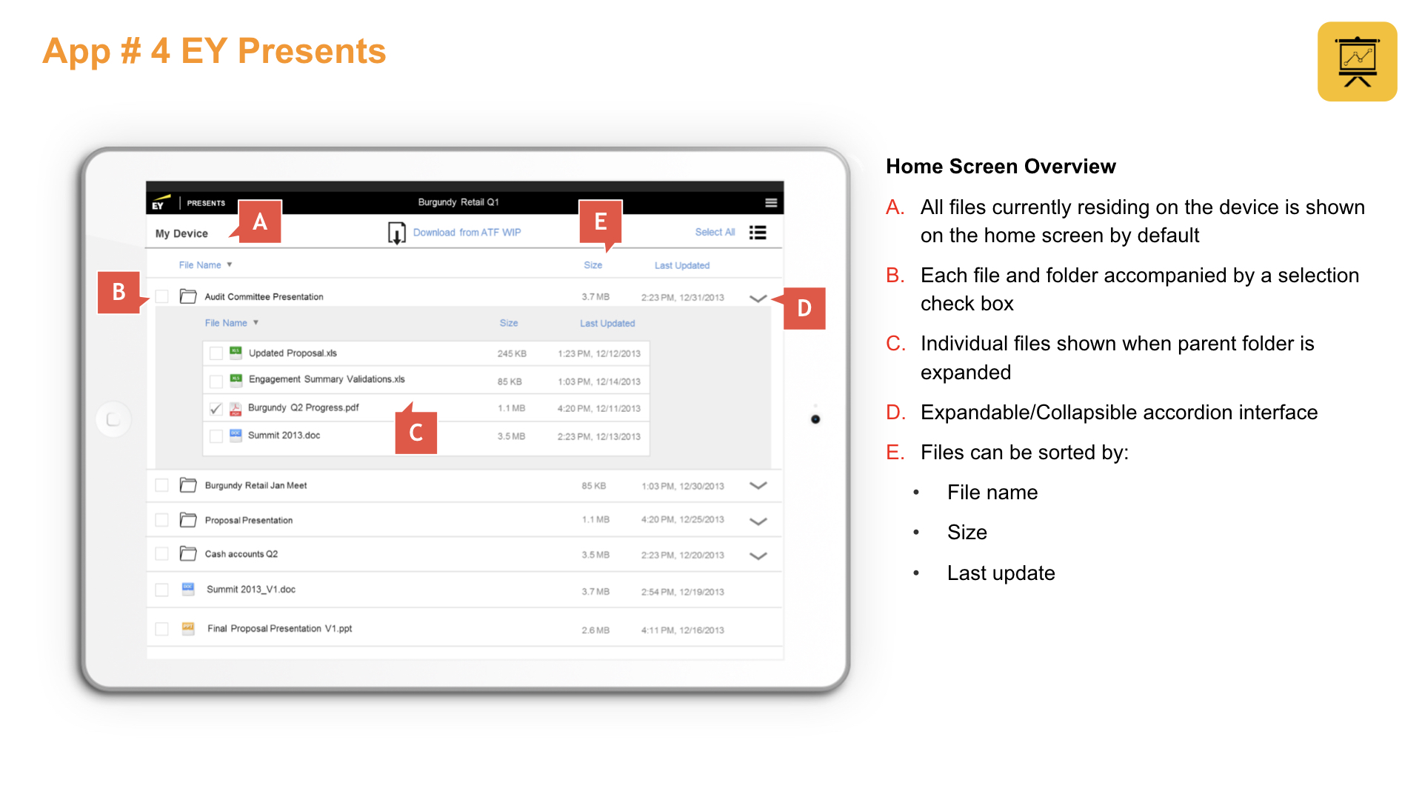Expand the Burgundy Retail Jan Meet folder

(x=758, y=486)
